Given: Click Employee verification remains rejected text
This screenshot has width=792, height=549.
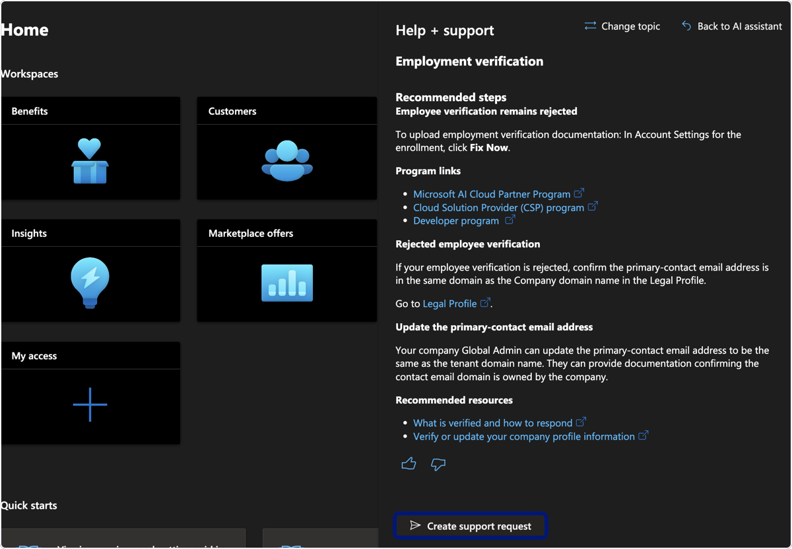Looking at the screenshot, I should (486, 111).
